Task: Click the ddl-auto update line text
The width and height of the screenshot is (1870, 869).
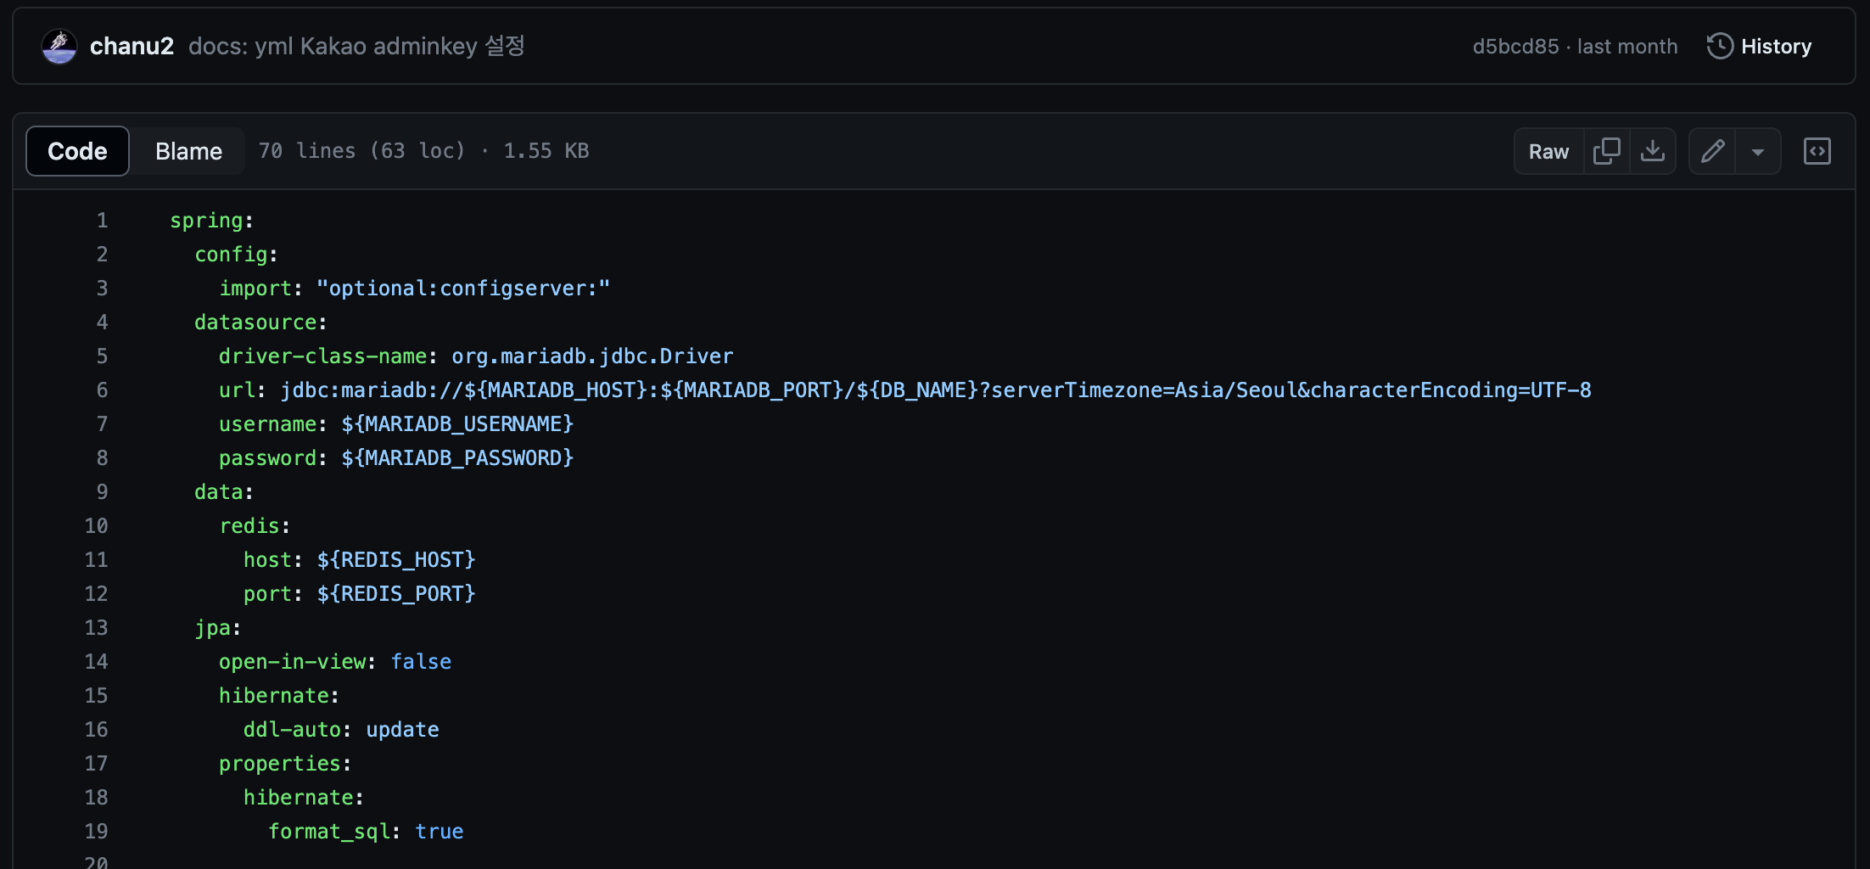Action: pos(341,730)
